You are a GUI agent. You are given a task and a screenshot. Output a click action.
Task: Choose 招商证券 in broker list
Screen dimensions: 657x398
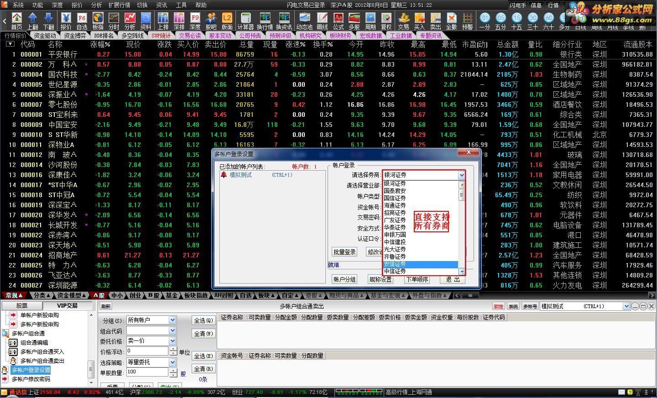coord(420,213)
